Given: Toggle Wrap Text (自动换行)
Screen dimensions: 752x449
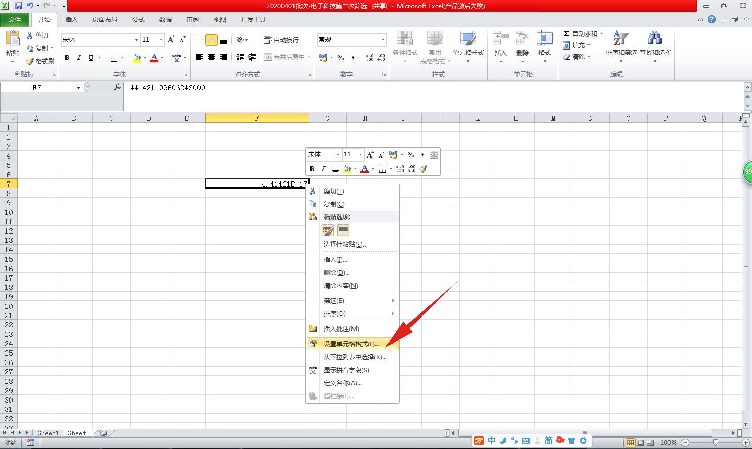Looking at the screenshot, I should pyautogui.click(x=281, y=40).
